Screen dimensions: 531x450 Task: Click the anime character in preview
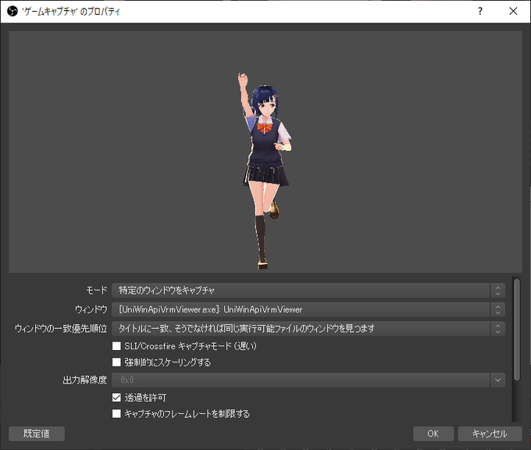(x=264, y=170)
